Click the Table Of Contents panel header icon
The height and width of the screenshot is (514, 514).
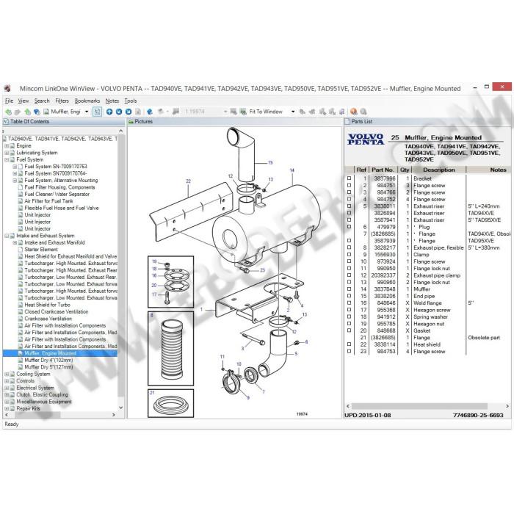point(6,122)
